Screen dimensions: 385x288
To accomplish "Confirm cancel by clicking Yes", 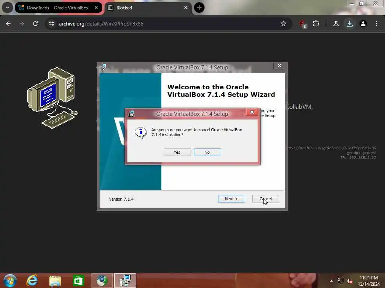I will 177,152.
